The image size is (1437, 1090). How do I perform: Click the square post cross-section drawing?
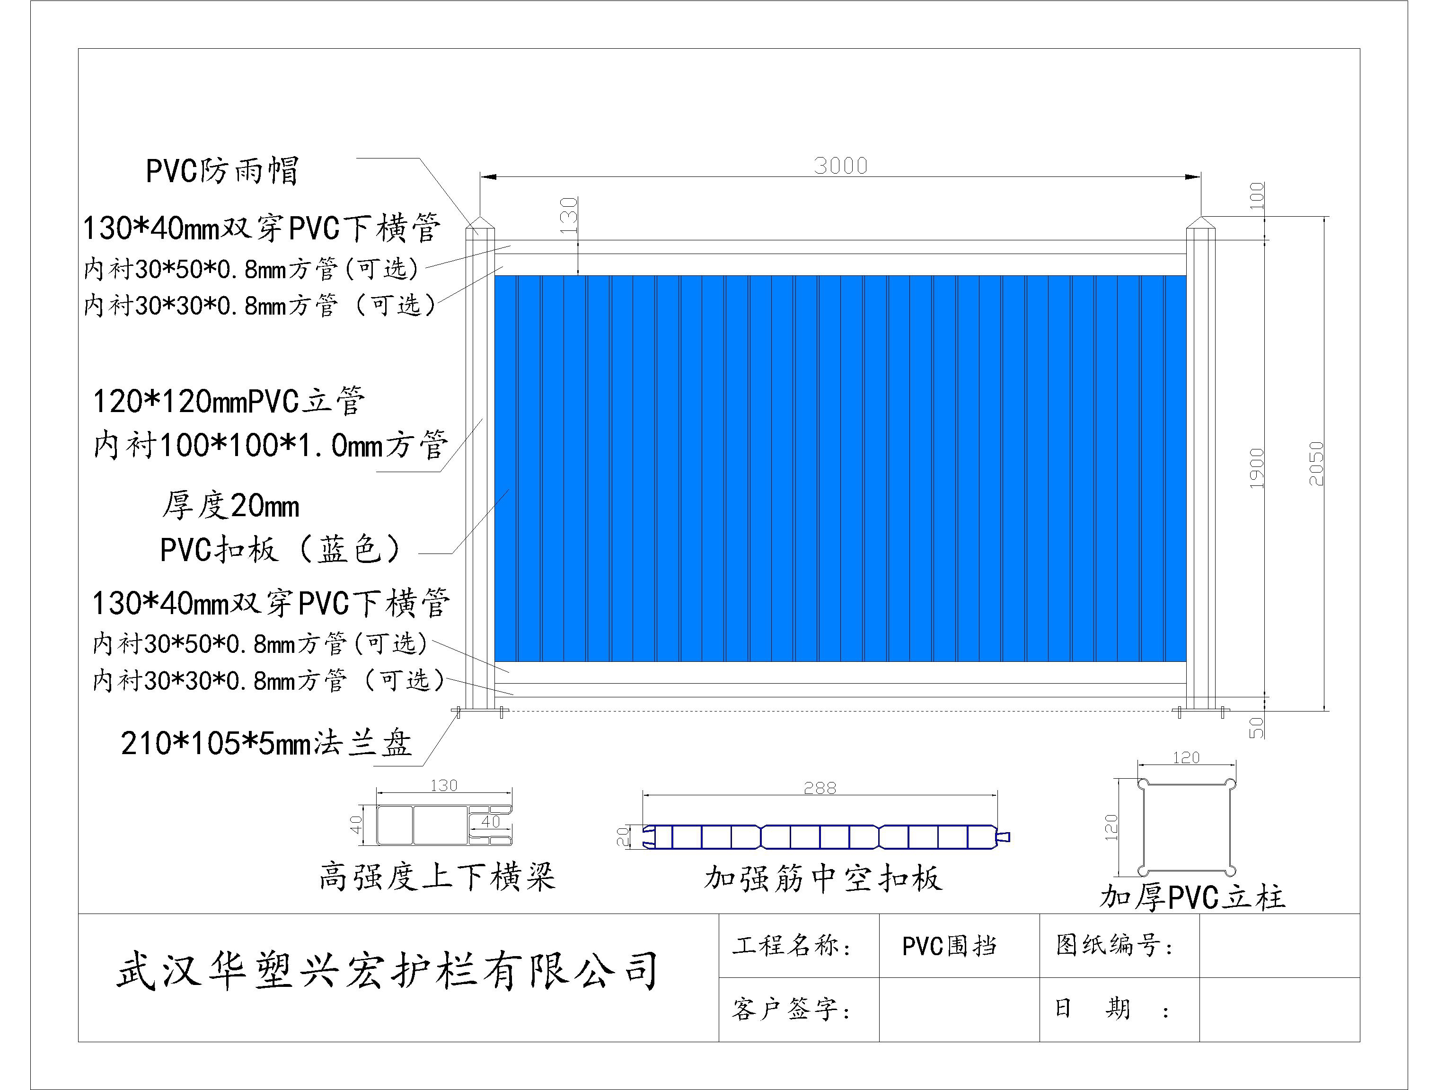click(1186, 827)
